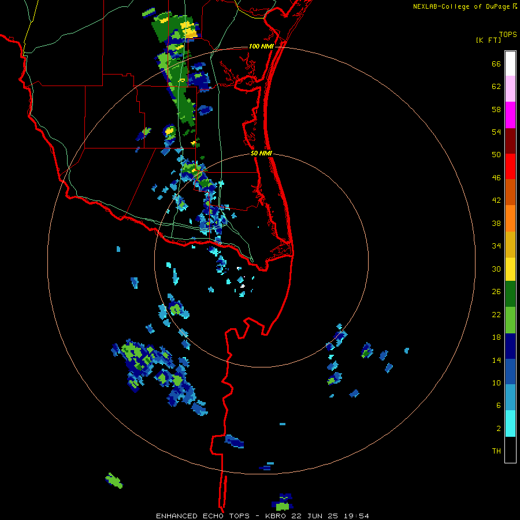The height and width of the screenshot is (520, 520).
Task: Click the 2 legend value
Action: point(499,429)
